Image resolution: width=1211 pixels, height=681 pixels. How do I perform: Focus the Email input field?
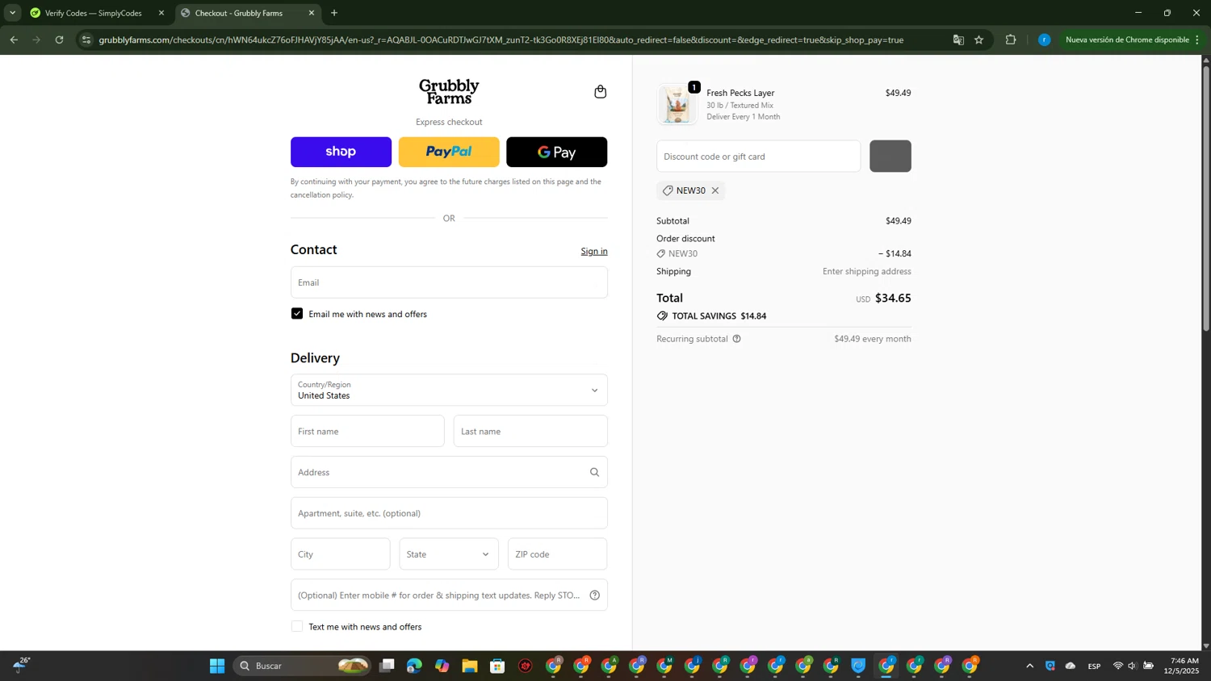pyautogui.click(x=449, y=282)
